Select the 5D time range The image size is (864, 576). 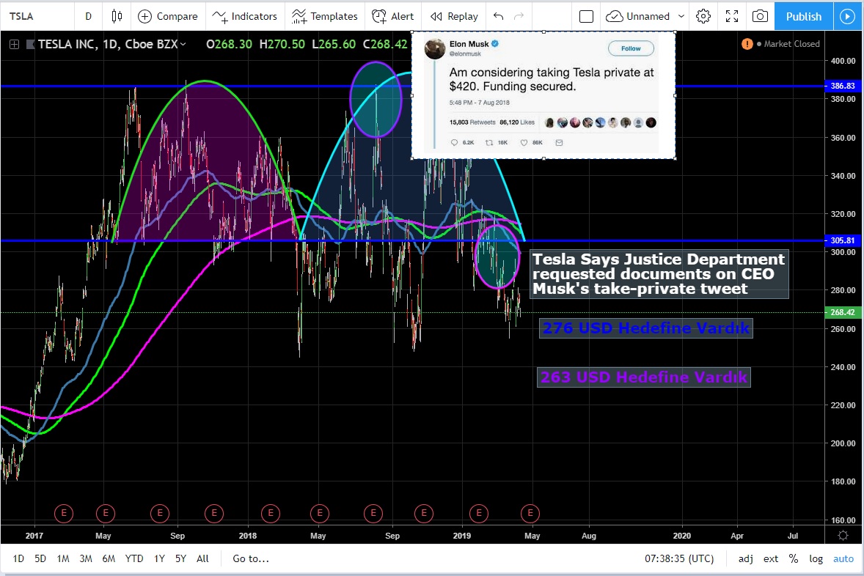(40, 558)
